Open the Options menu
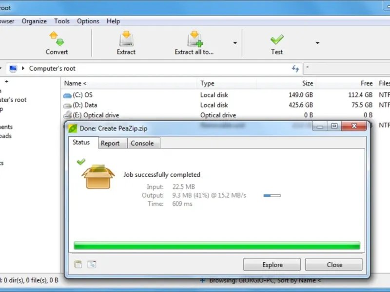Image resolution: width=390 pixels, height=292 pixels. [88, 21]
